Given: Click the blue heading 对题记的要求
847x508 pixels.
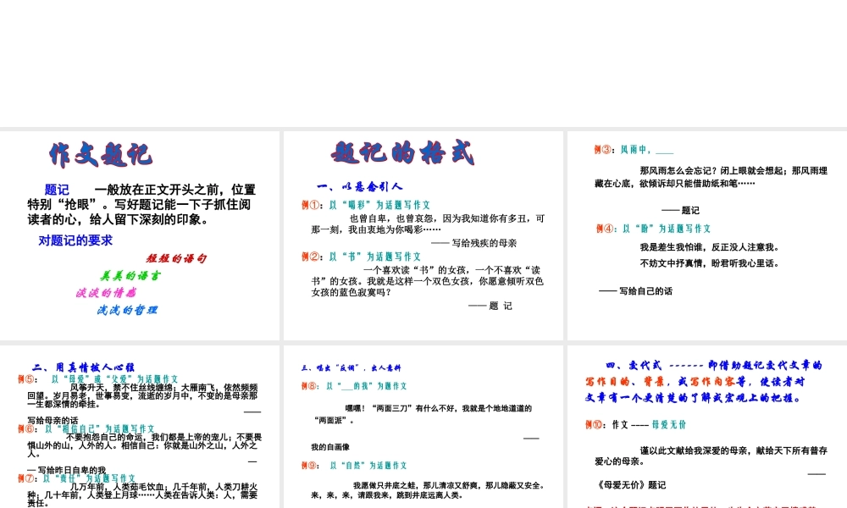Looking at the screenshot, I should pos(75,240).
